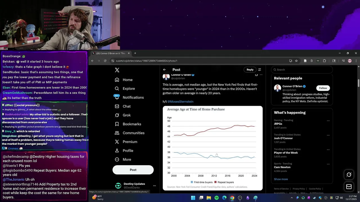This screenshot has height=202, width=360.
Task: Open a new browser tab
Action: [x=135, y=53]
